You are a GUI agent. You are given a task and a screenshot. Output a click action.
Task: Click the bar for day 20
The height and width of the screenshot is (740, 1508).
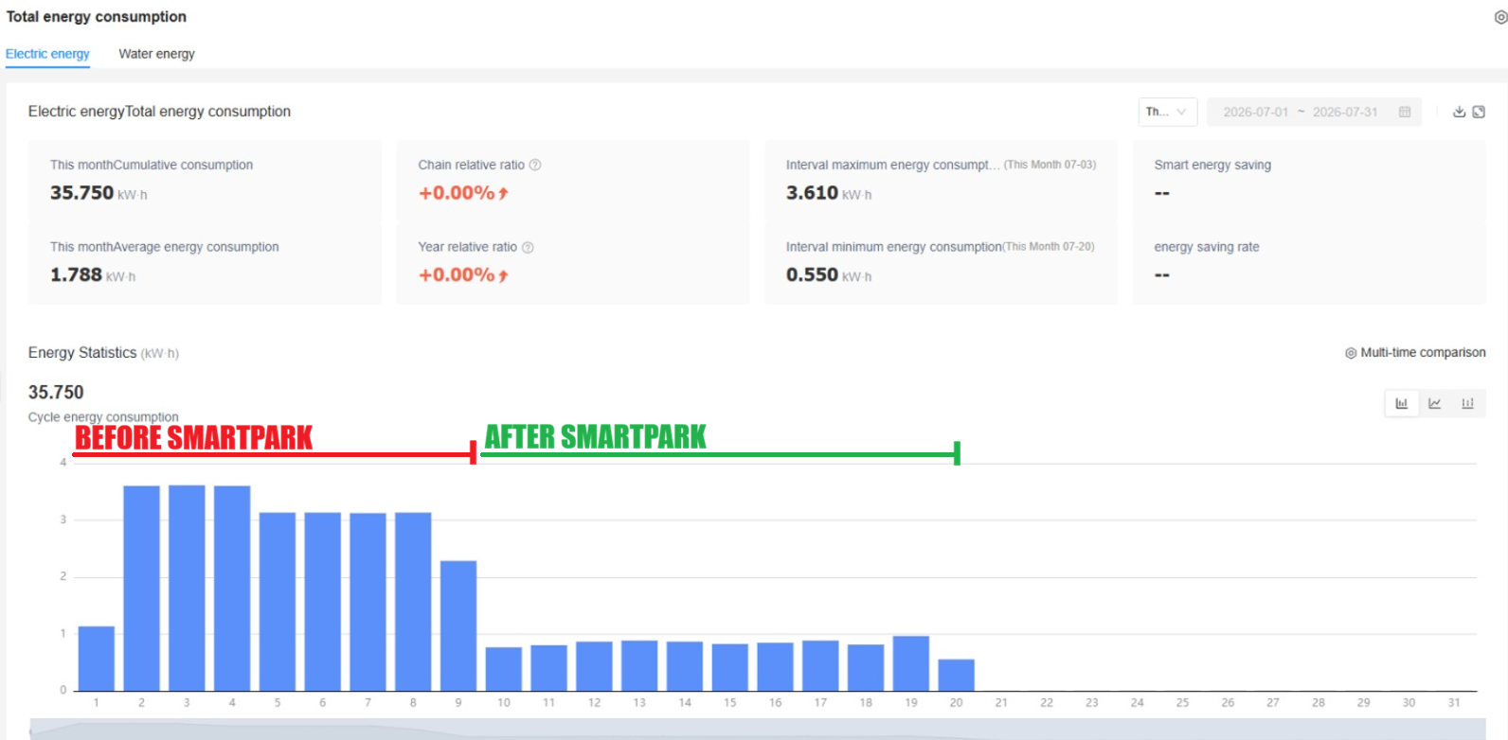(957, 675)
